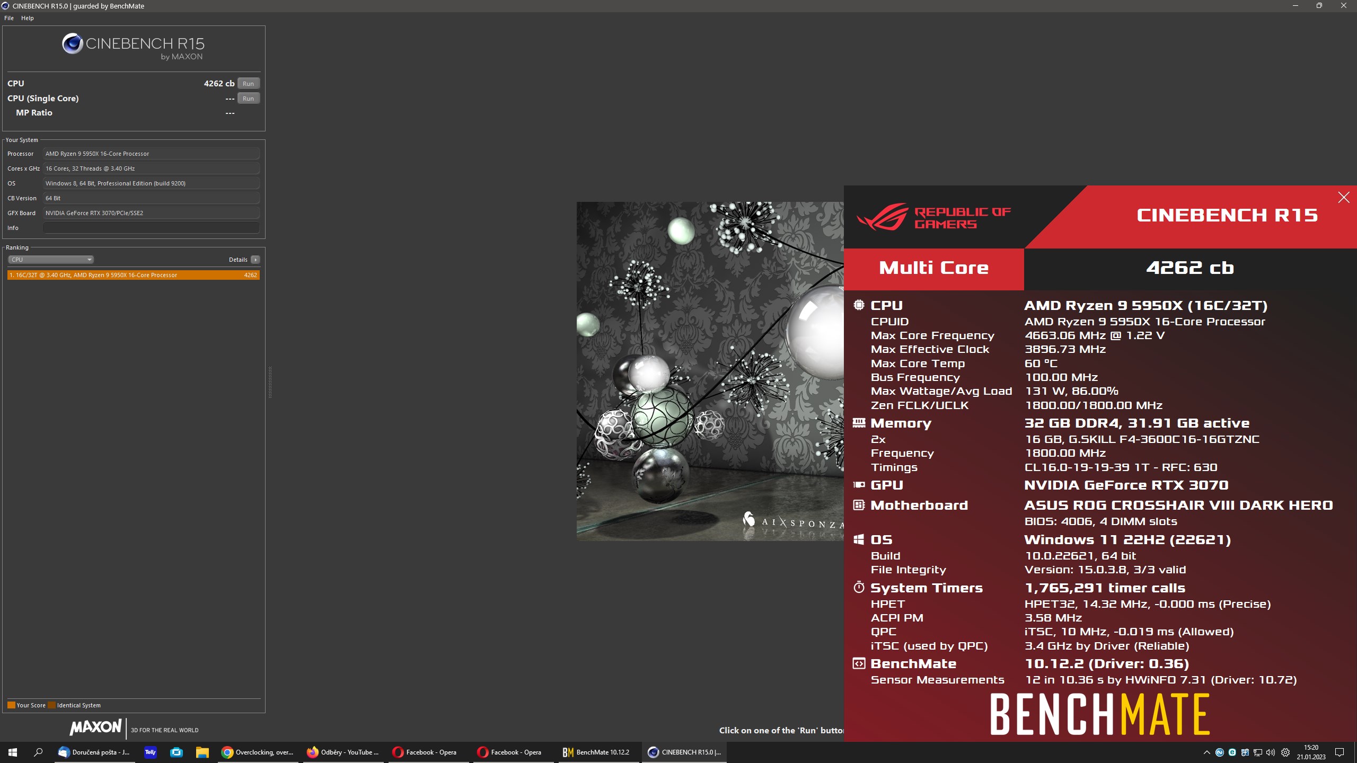The image size is (1357, 763).
Task: Show hidden system tray icons
Action: [1207, 752]
